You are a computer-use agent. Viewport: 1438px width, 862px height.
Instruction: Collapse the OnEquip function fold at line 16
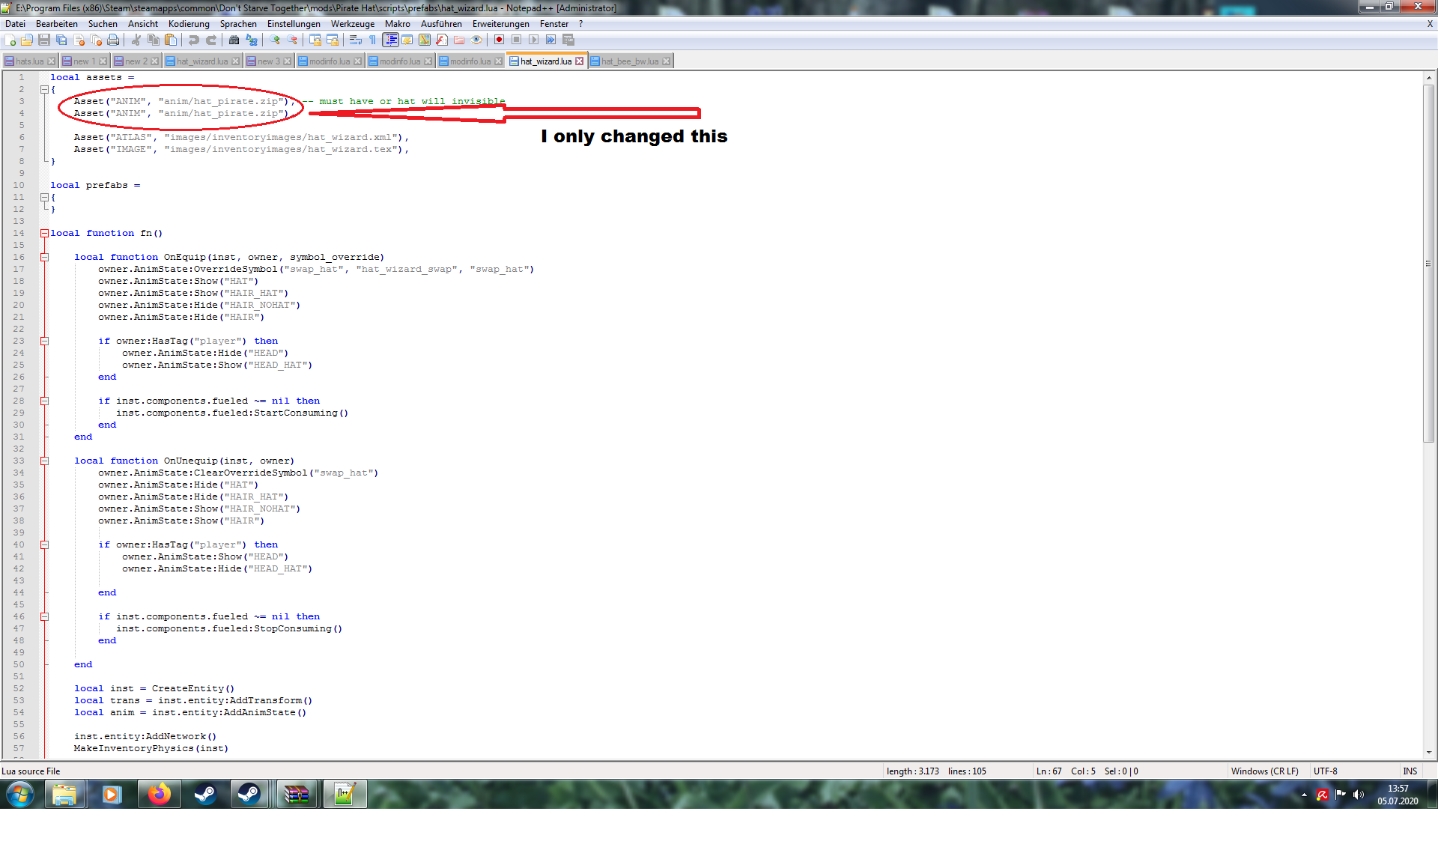click(x=44, y=257)
